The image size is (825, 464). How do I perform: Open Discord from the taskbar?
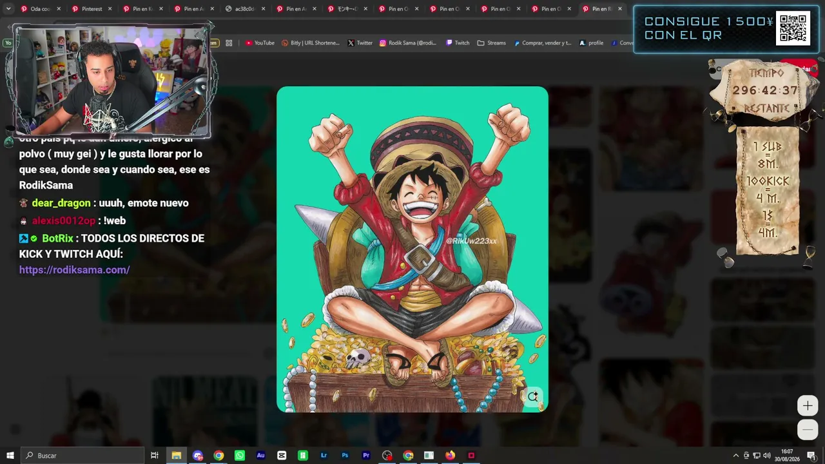pos(197,456)
